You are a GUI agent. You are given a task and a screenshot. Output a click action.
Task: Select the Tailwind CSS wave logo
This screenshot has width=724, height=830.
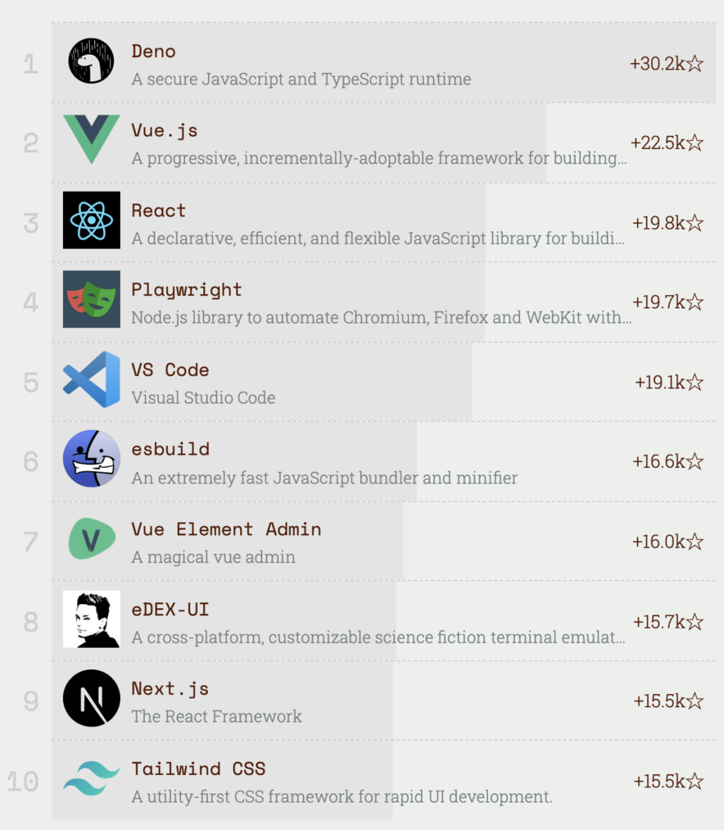click(x=91, y=778)
